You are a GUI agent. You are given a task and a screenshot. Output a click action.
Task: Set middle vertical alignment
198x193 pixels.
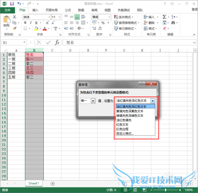(72, 17)
